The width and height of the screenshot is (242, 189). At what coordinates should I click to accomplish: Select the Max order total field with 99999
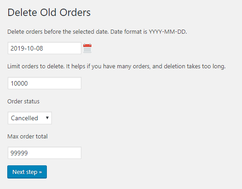pos(45,153)
